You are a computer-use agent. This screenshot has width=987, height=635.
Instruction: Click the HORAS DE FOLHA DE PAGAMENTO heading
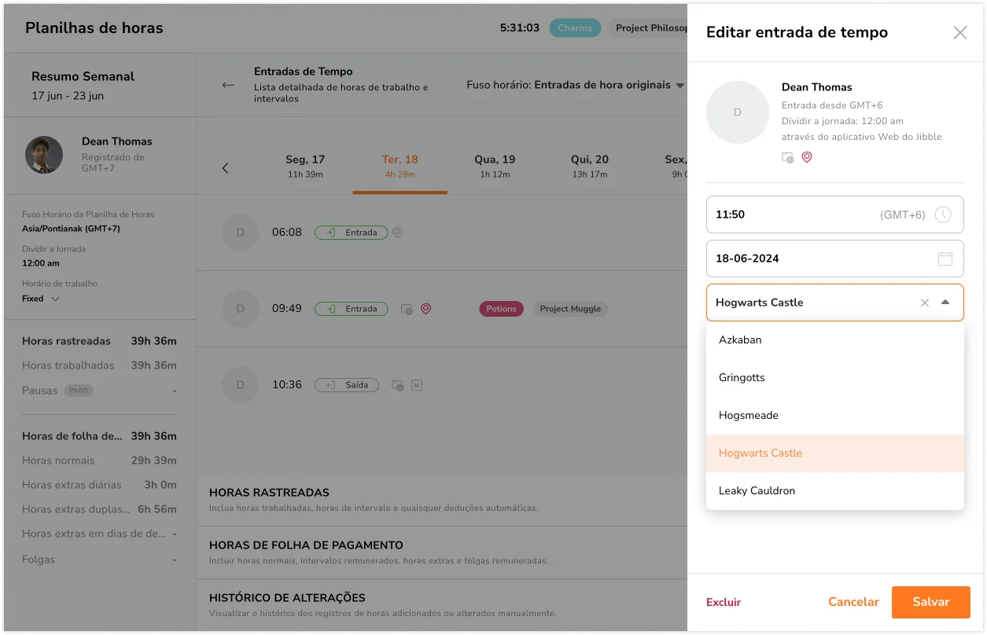pyautogui.click(x=306, y=545)
